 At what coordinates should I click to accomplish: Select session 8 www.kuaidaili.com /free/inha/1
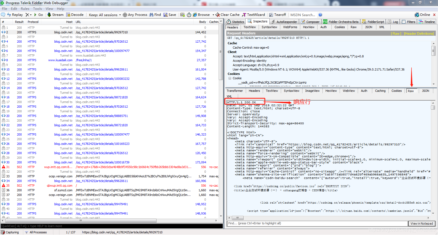pyautogui.click(x=109, y=60)
